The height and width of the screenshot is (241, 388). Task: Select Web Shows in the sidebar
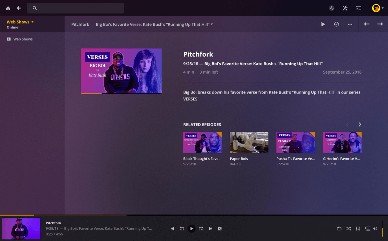(22, 39)
